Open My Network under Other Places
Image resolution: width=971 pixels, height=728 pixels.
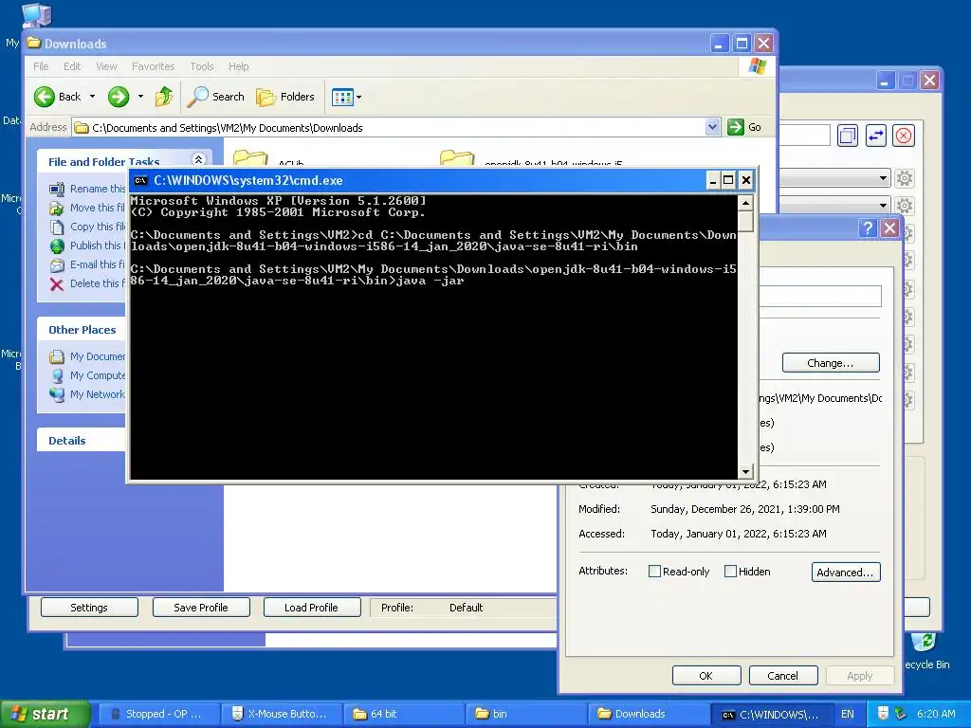point(87,394)
